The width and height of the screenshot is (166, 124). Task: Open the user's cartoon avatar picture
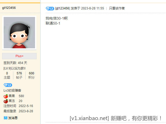(x=19, y=33)
